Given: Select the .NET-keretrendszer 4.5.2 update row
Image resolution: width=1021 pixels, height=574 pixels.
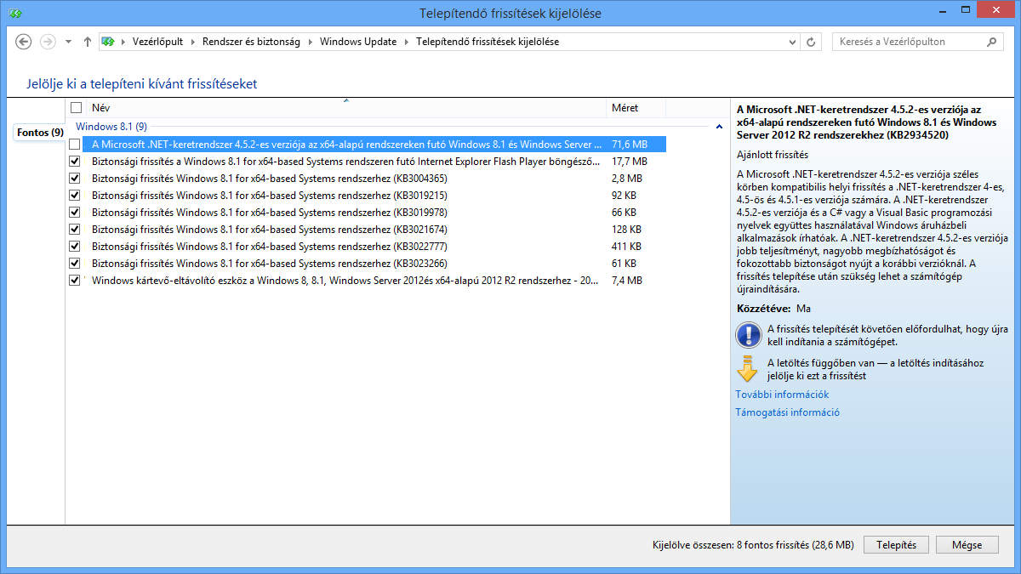Looking at the screenshot, I should click(366, 145).
